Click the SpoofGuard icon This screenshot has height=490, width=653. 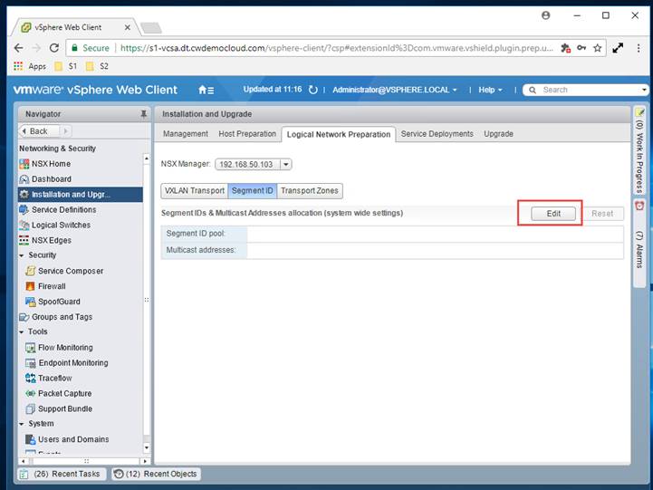pyautogui.click(x=31, y=302)
